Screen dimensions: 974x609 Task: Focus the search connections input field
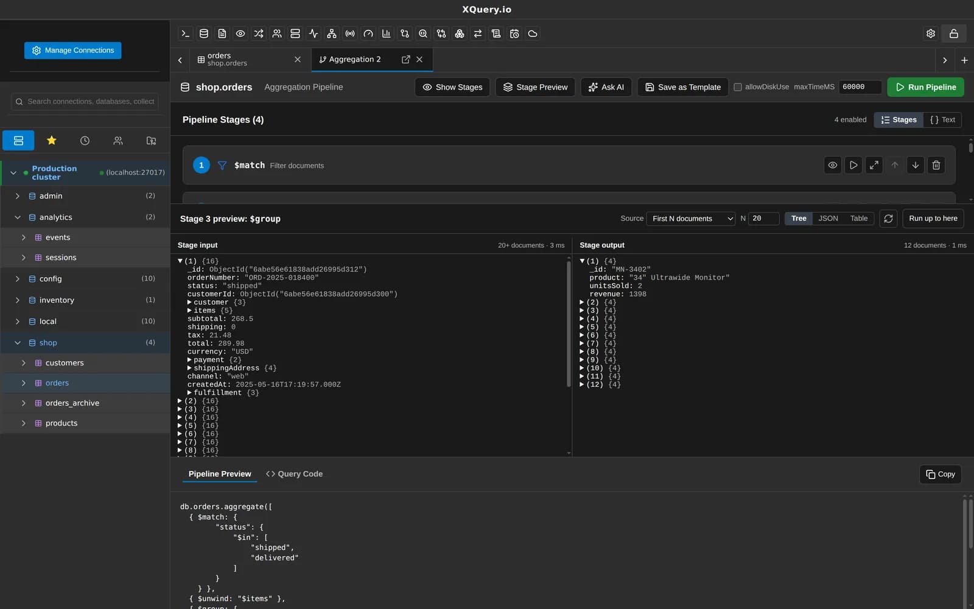click(85, 102)
